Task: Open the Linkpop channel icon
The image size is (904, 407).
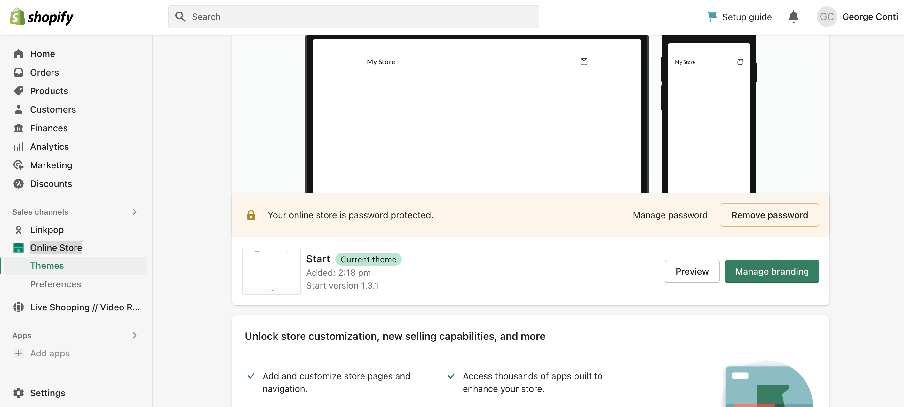Action: click(x=18, y=230)
